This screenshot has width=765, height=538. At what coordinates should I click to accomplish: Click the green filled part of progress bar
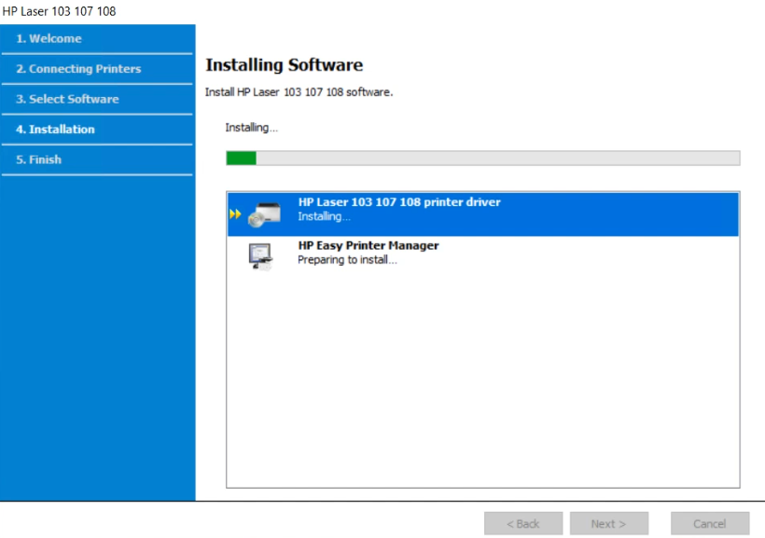[x=241, y=159]
